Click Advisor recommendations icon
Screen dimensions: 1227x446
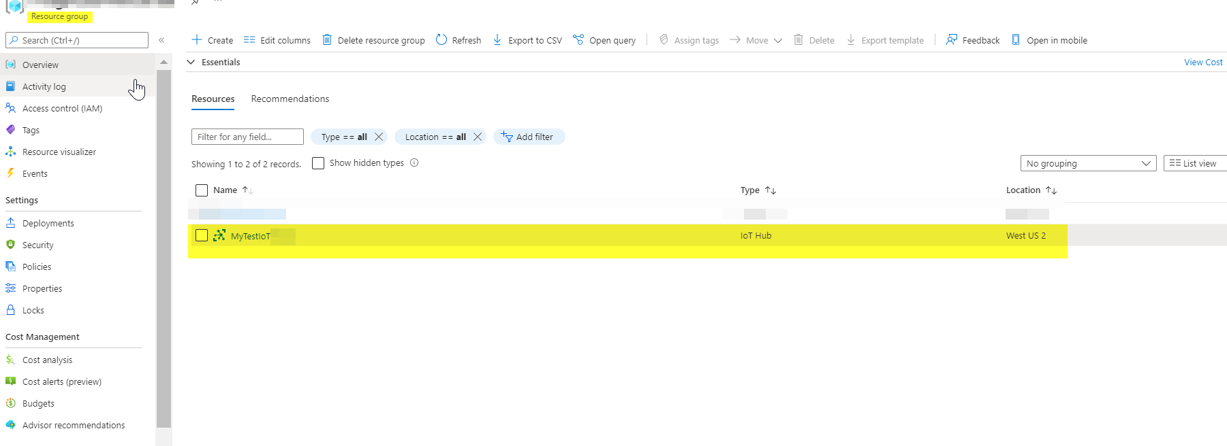click(10, 424)
